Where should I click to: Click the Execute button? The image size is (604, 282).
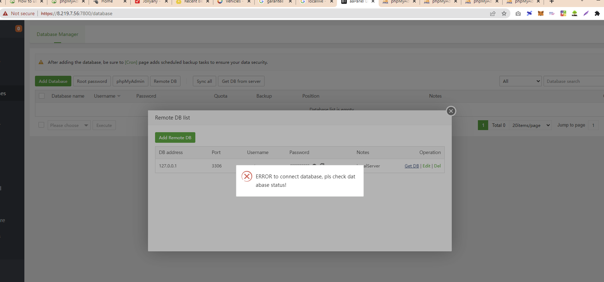click(x=104, y=125)
